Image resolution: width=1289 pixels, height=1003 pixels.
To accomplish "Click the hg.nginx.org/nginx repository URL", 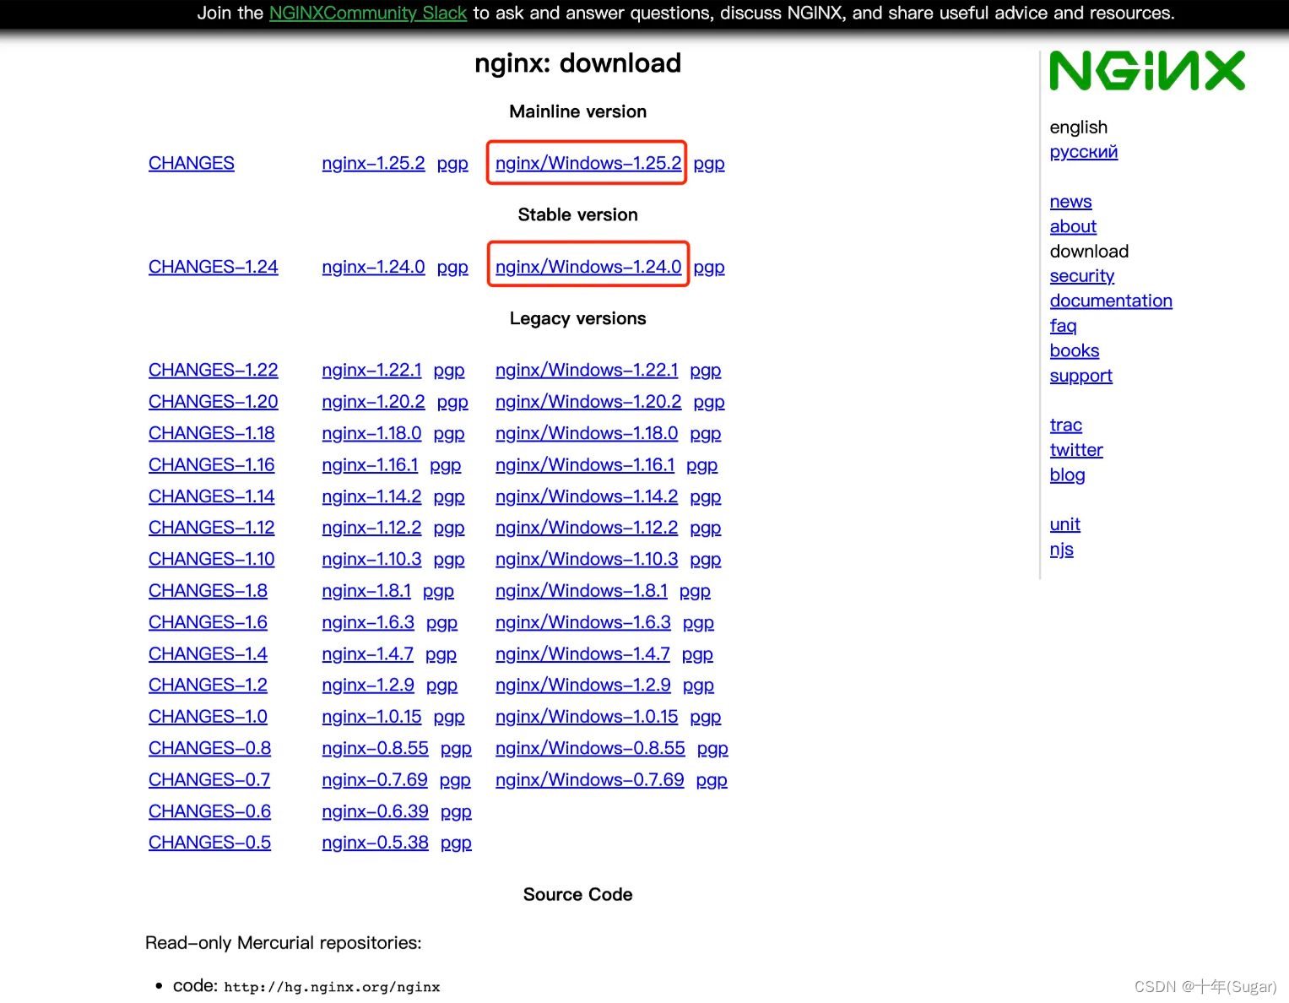I will [x=332, y=987].
